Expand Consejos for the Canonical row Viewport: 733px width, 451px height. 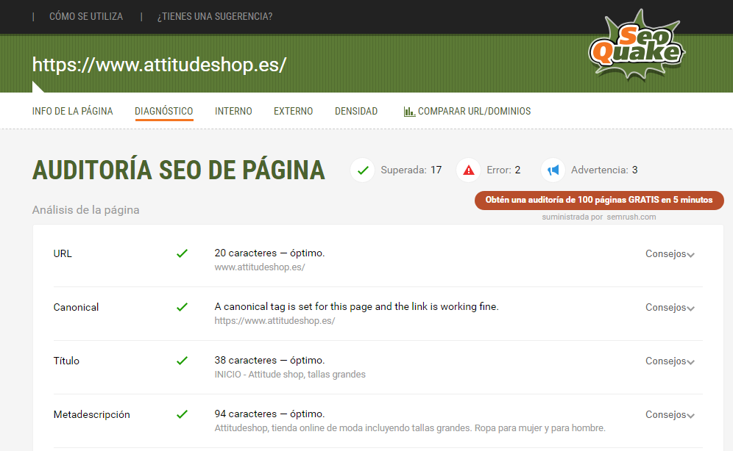tap(670, 307)
